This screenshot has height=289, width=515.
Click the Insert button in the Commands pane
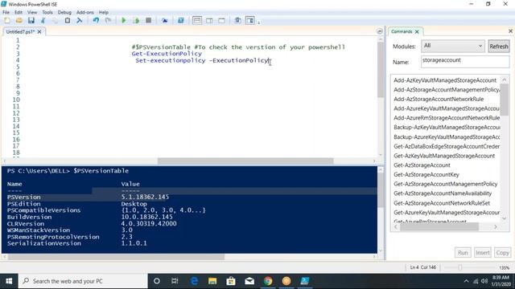pos(483,253)
